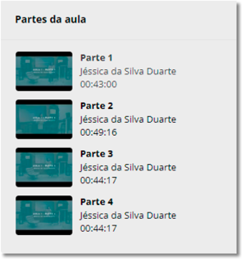Open the Parte 1 video thumbnail
The height and width of the screenshot is (260, 243).
pyautogui.click(x=44, y=71)
